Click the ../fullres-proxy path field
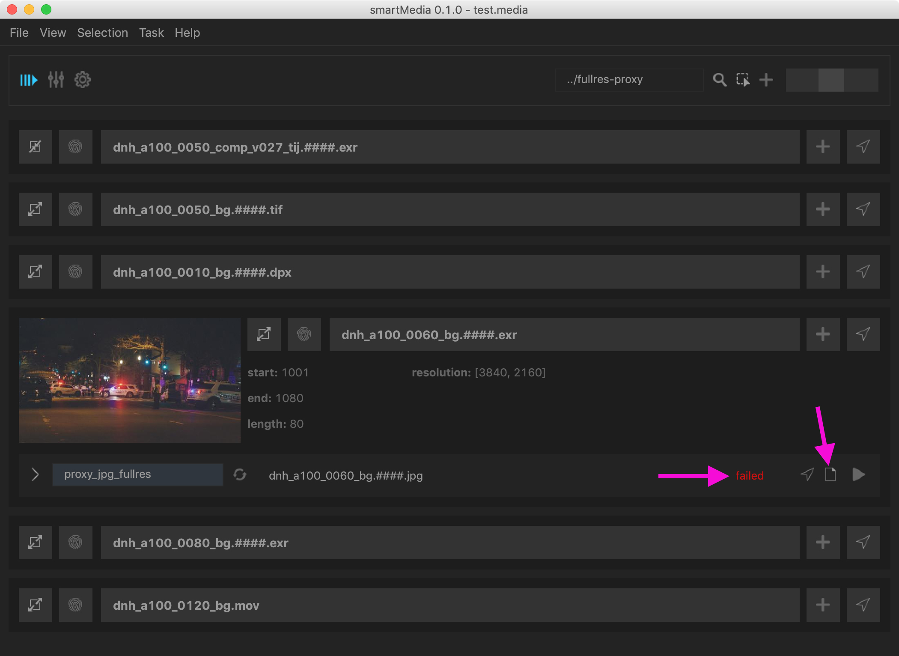This screenshot has width=899, height=656. click(628, 80)
